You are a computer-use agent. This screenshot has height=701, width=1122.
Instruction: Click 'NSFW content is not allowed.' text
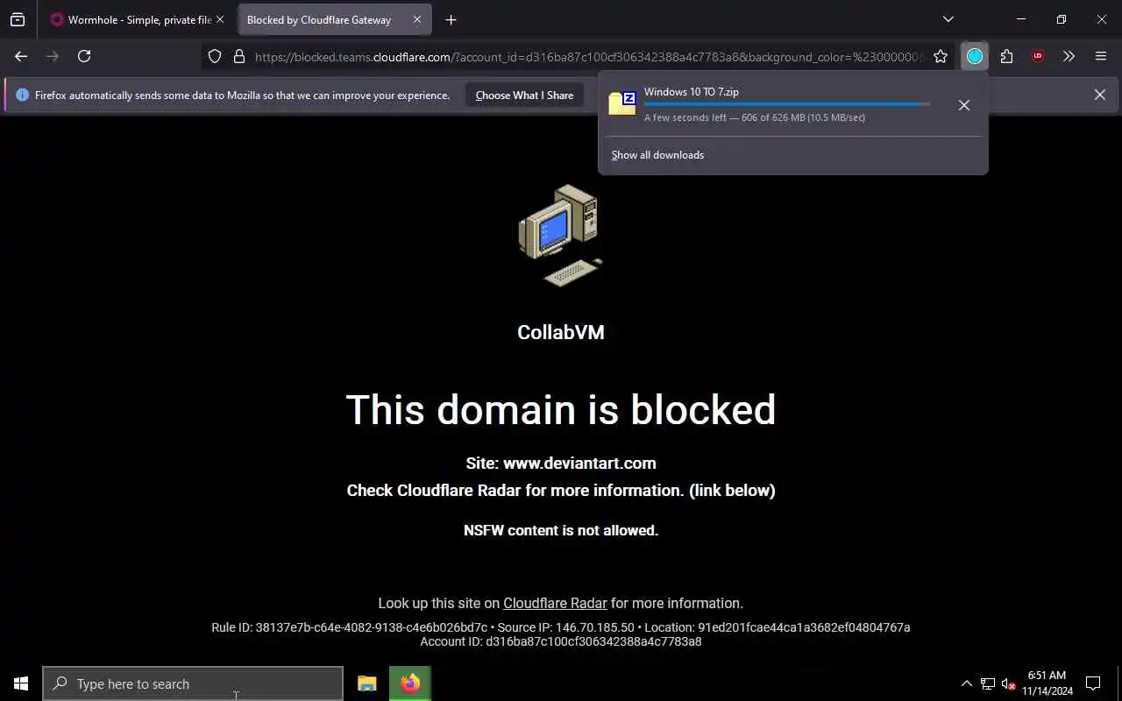[x=561, y=530]
